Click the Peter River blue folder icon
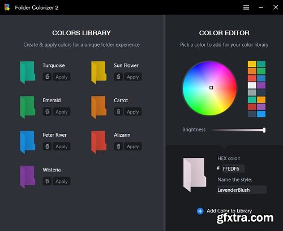 (x=28, y=142)
